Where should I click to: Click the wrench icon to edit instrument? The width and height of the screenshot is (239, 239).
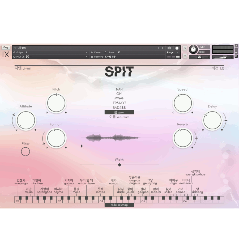point(6,47)
